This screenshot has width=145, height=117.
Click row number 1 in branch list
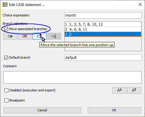(x=67, y=24)
